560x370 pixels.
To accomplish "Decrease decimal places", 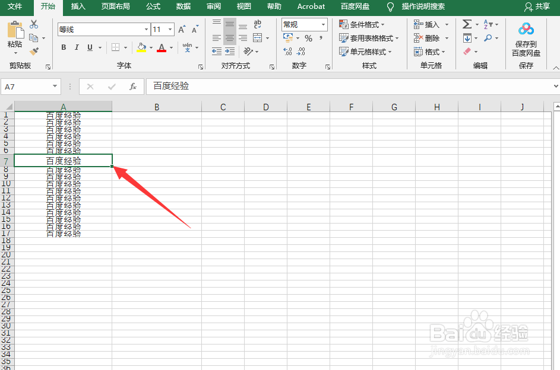I will (x=301, y=52).
